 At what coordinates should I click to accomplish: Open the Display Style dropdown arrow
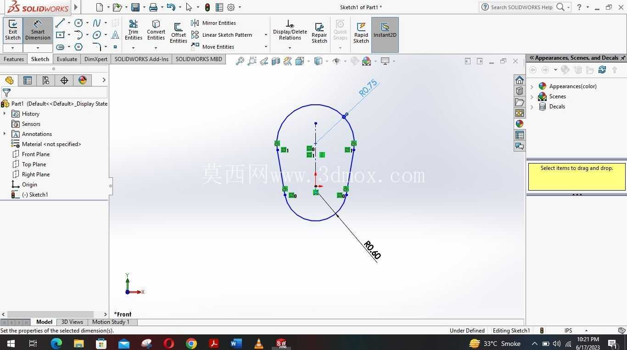(x=327, y=61)
